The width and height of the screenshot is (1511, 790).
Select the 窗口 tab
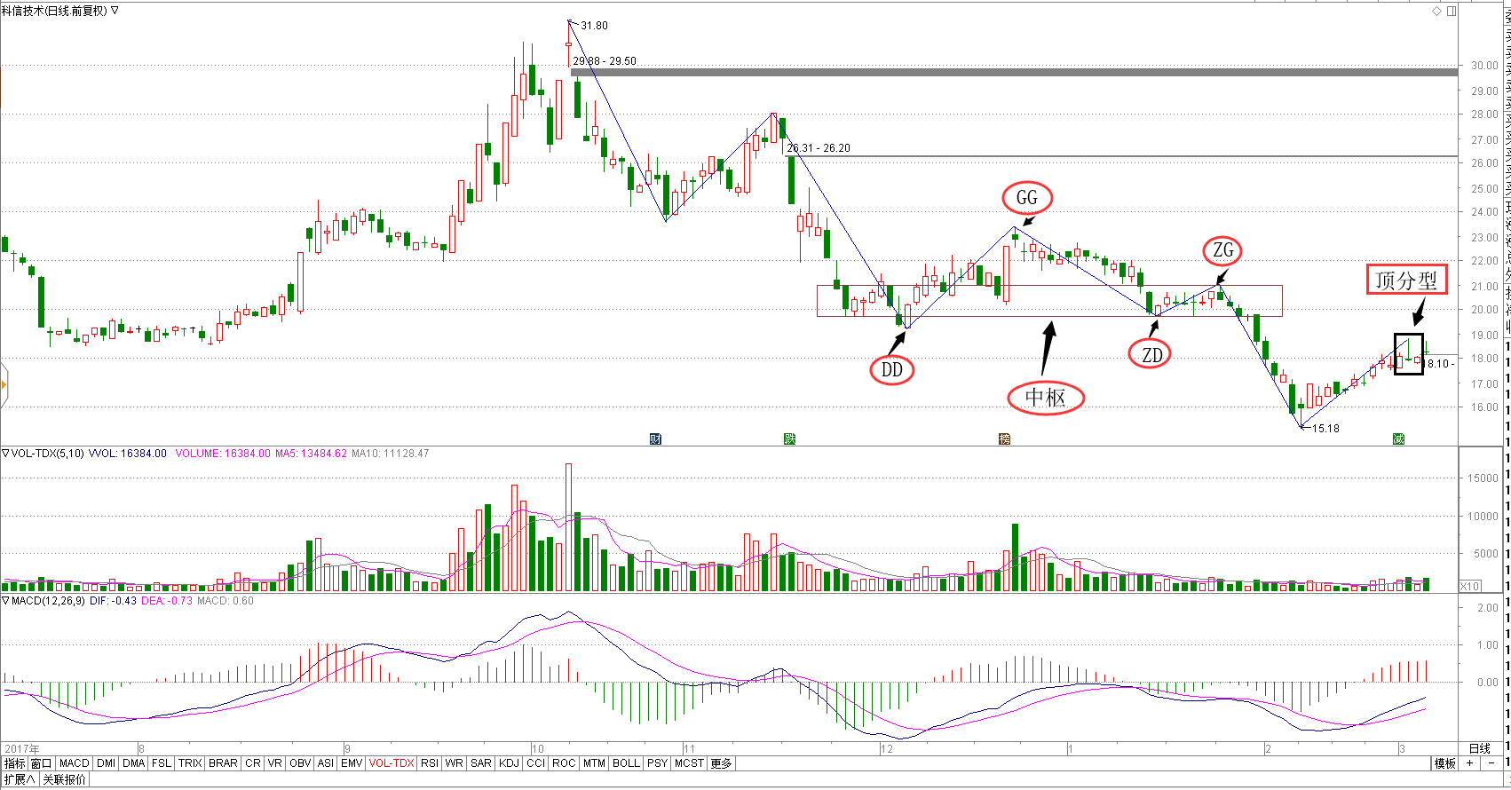(42, 763)
